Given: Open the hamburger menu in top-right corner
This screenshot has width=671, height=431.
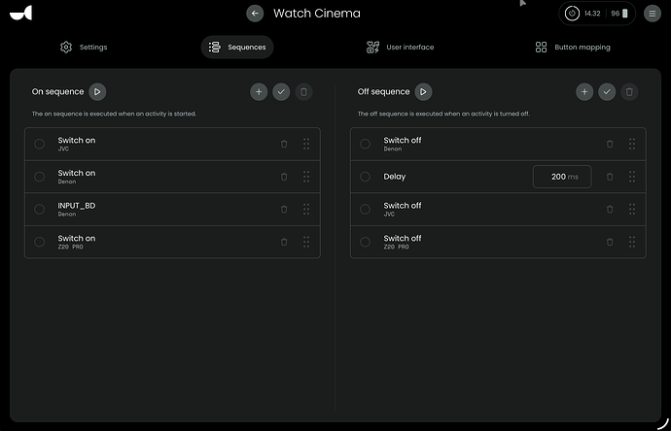Looking at the screenshot, I should [653, 14].
